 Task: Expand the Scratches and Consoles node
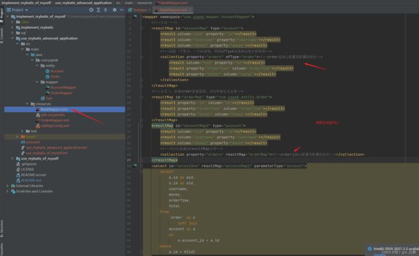(8, 191)
